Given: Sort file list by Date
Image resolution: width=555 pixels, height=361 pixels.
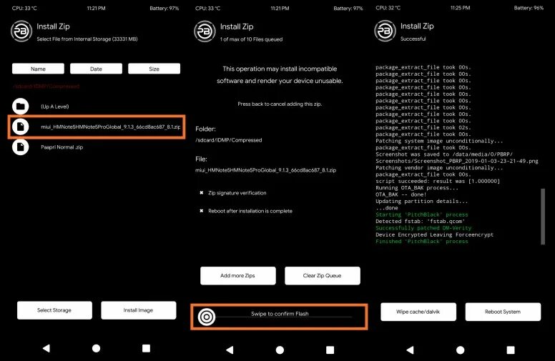Looking at the screenshot, I should coord(96,69).
